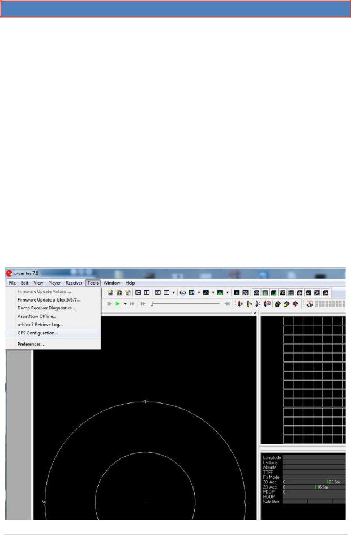Click the red and green nodes icon
This screenshot has height=535, width=351.
(310, 304)
